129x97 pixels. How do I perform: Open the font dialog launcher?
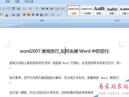(19, 20)
